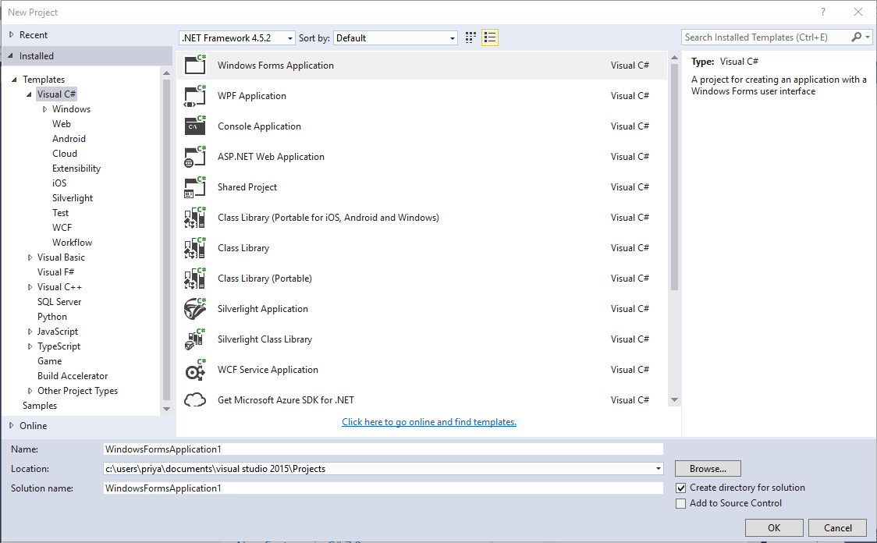The height and width of the screenshot is (543, 877).
Task: Collapse the Visual C# tree node
Action: click(x=29, y=94)
